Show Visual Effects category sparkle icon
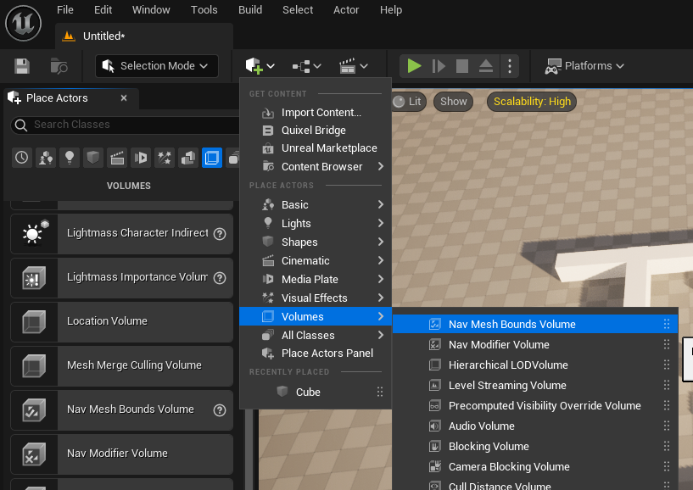Viewport: 693px width, 490px height. tap(165, 158)
